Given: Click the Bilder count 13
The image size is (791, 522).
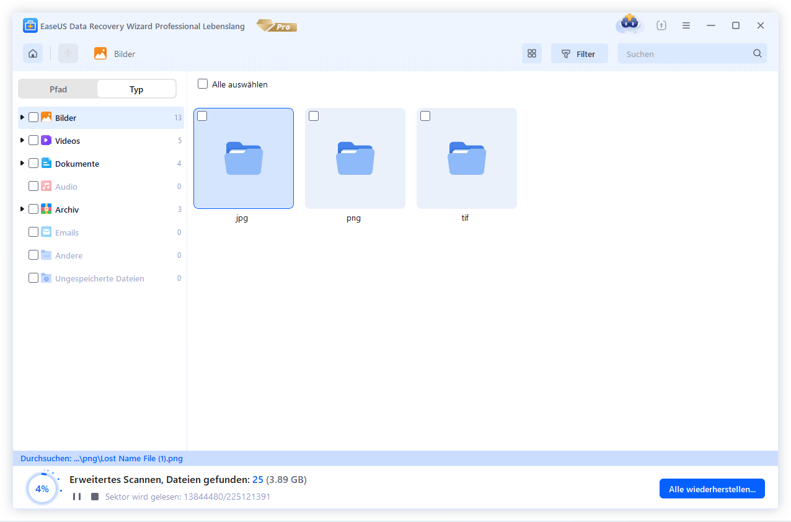Looking at the screenshot, I should coord(178,118).
